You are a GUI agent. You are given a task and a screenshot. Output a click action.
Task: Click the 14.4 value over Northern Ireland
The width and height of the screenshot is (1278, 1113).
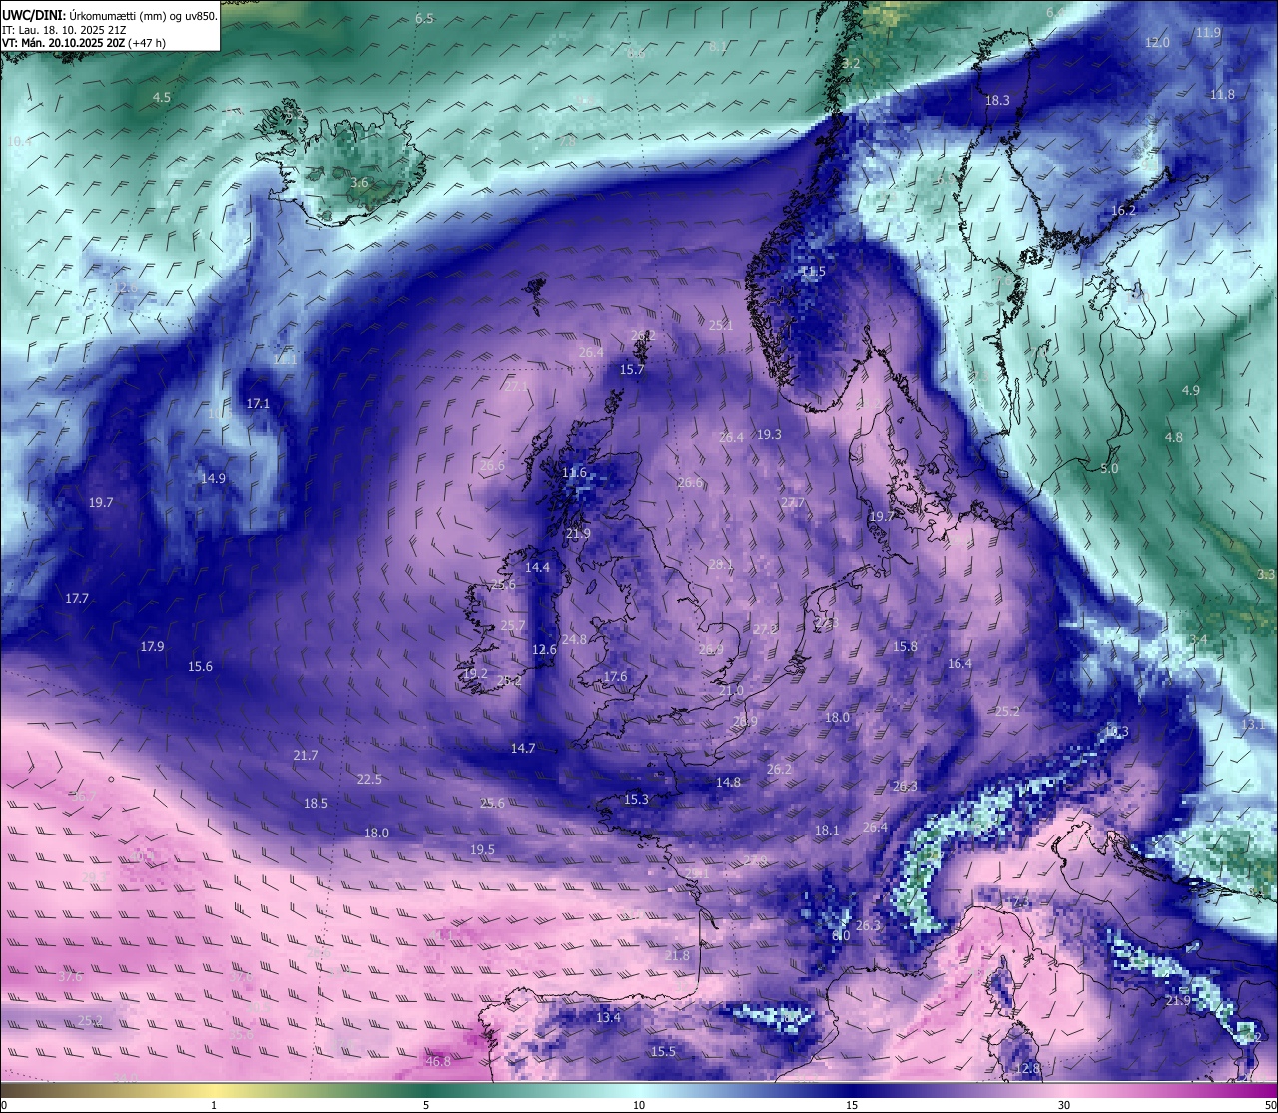[537, 567]
